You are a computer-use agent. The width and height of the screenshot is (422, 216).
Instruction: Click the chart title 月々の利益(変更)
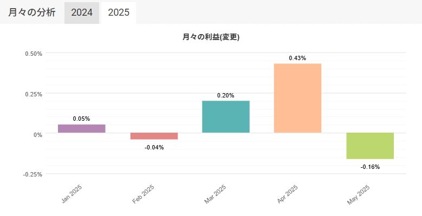click(x=211, y=37)
